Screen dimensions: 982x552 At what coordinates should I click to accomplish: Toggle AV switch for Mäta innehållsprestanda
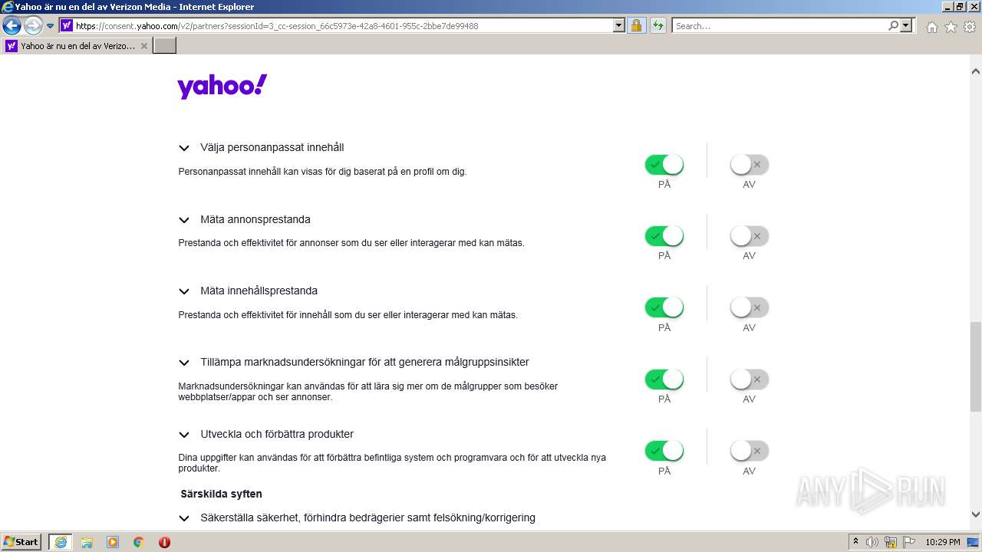pos(750,307)
